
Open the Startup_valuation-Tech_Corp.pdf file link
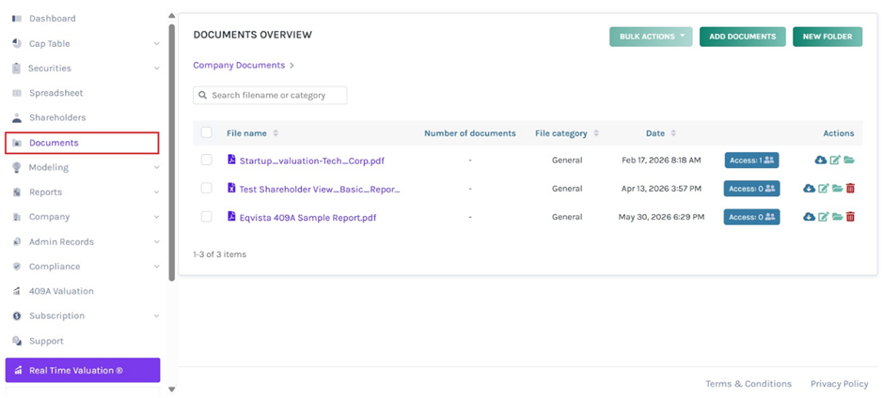tap(312, 161)
